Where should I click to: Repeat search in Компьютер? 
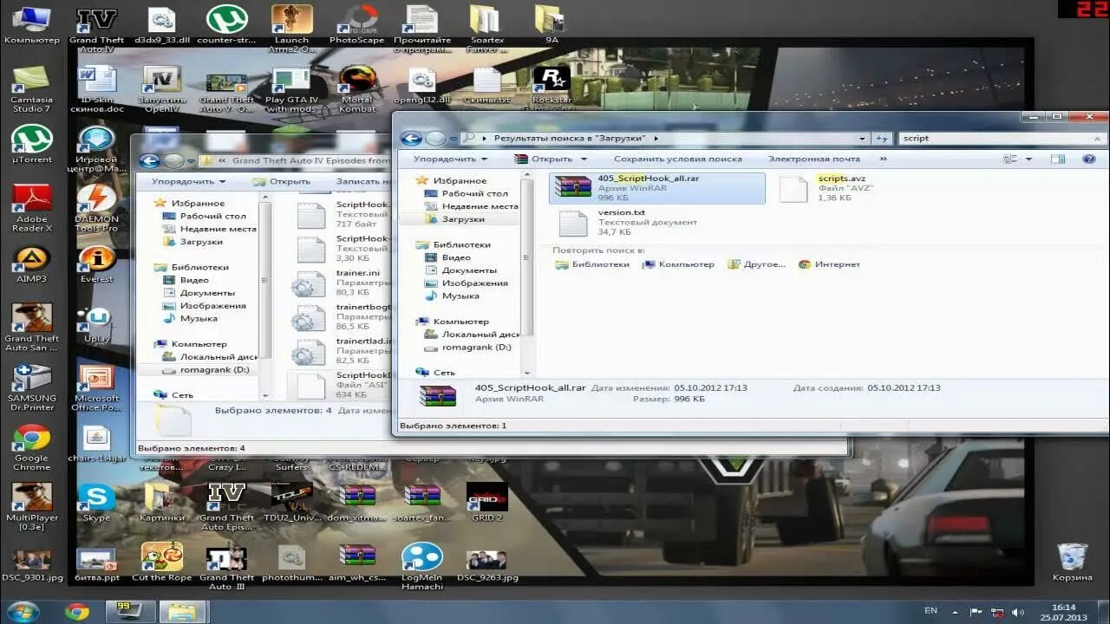point(677,264)
